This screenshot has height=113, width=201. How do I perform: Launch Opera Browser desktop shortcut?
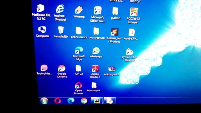[x=79, y=85]
